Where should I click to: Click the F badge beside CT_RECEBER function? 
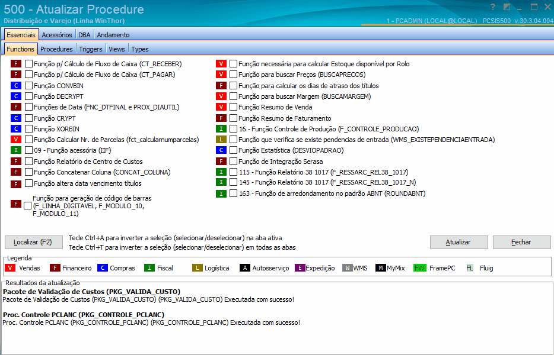[16, 64]
